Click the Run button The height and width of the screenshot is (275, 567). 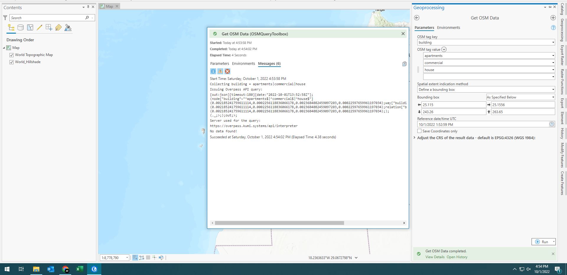543,242
